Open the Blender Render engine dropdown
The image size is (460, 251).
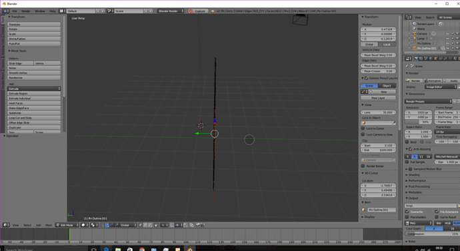pos(171,11)
